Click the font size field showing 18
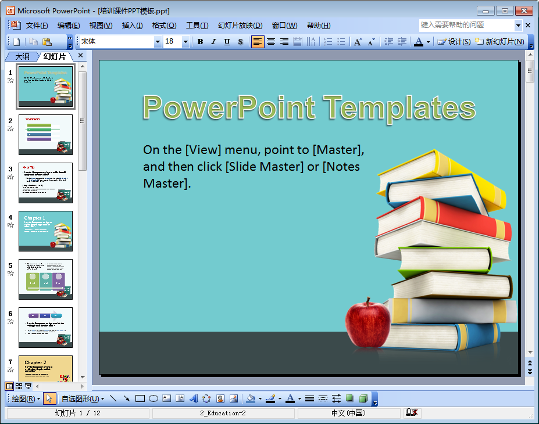The height and width of the screenshot is (424, 539). tap(173, 42)
